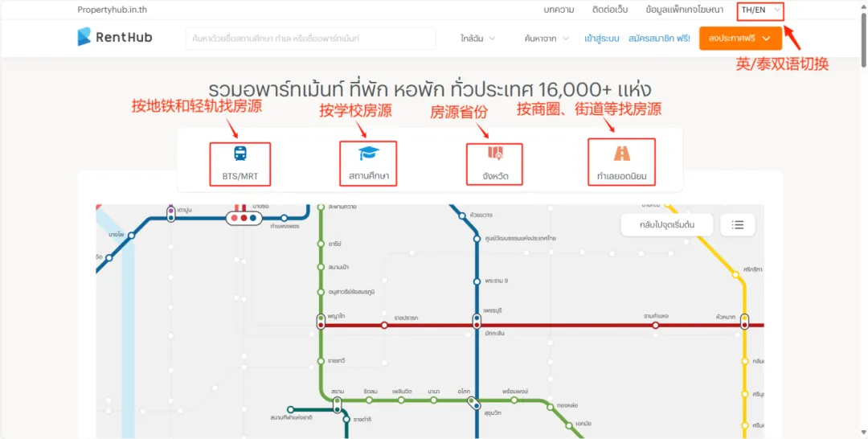Click the Ratchathewi (ราชเทวี) station dot
Image resolution: width=868 pixels, height=439 pixels.
pyautogui.click(x=321, y=361)
